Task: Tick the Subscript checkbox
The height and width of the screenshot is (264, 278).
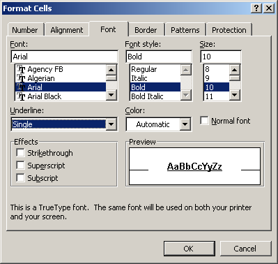Action: tap(20, 178)
